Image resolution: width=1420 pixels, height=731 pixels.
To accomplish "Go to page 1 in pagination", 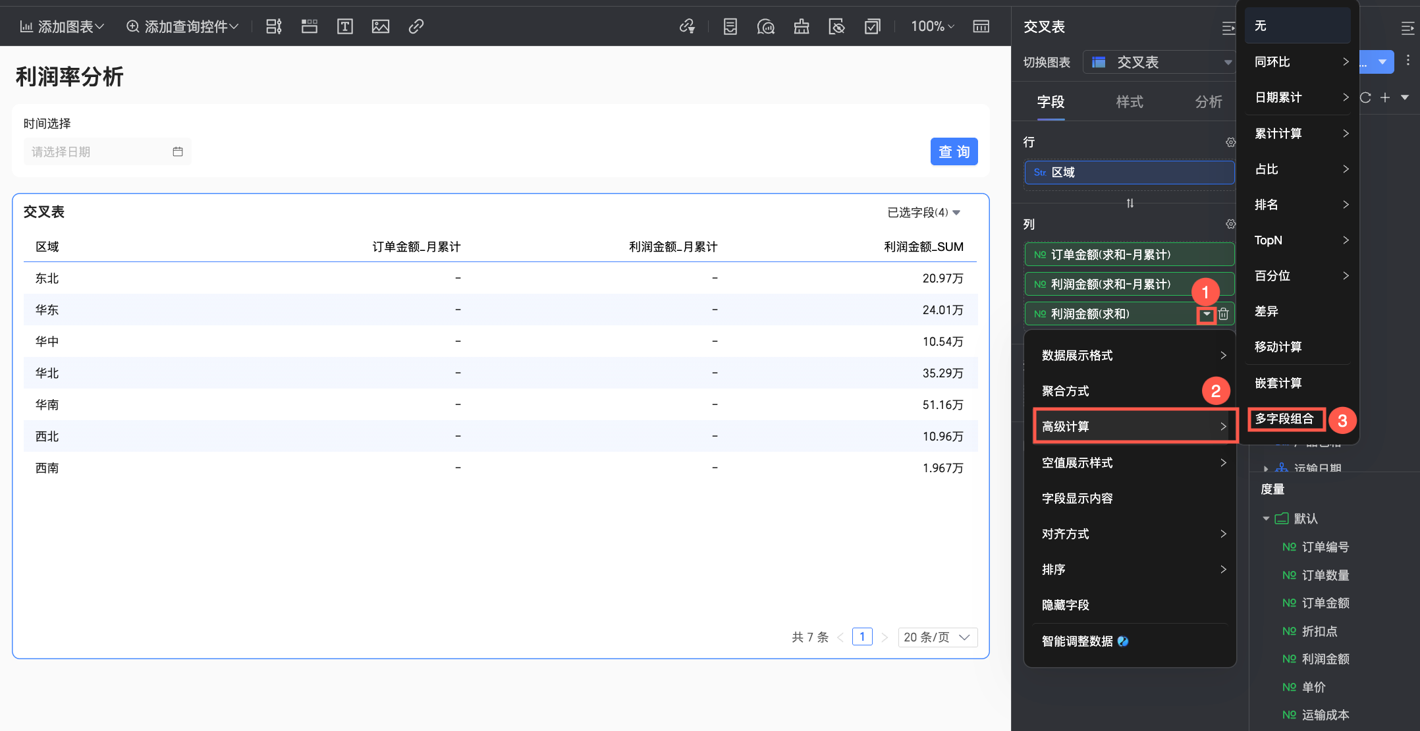I will 862,637.
